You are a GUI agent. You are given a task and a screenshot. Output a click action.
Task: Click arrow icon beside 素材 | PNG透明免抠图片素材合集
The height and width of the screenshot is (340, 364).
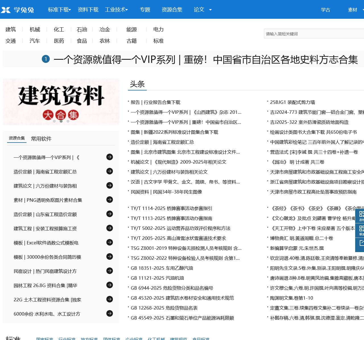pos(109,200)
